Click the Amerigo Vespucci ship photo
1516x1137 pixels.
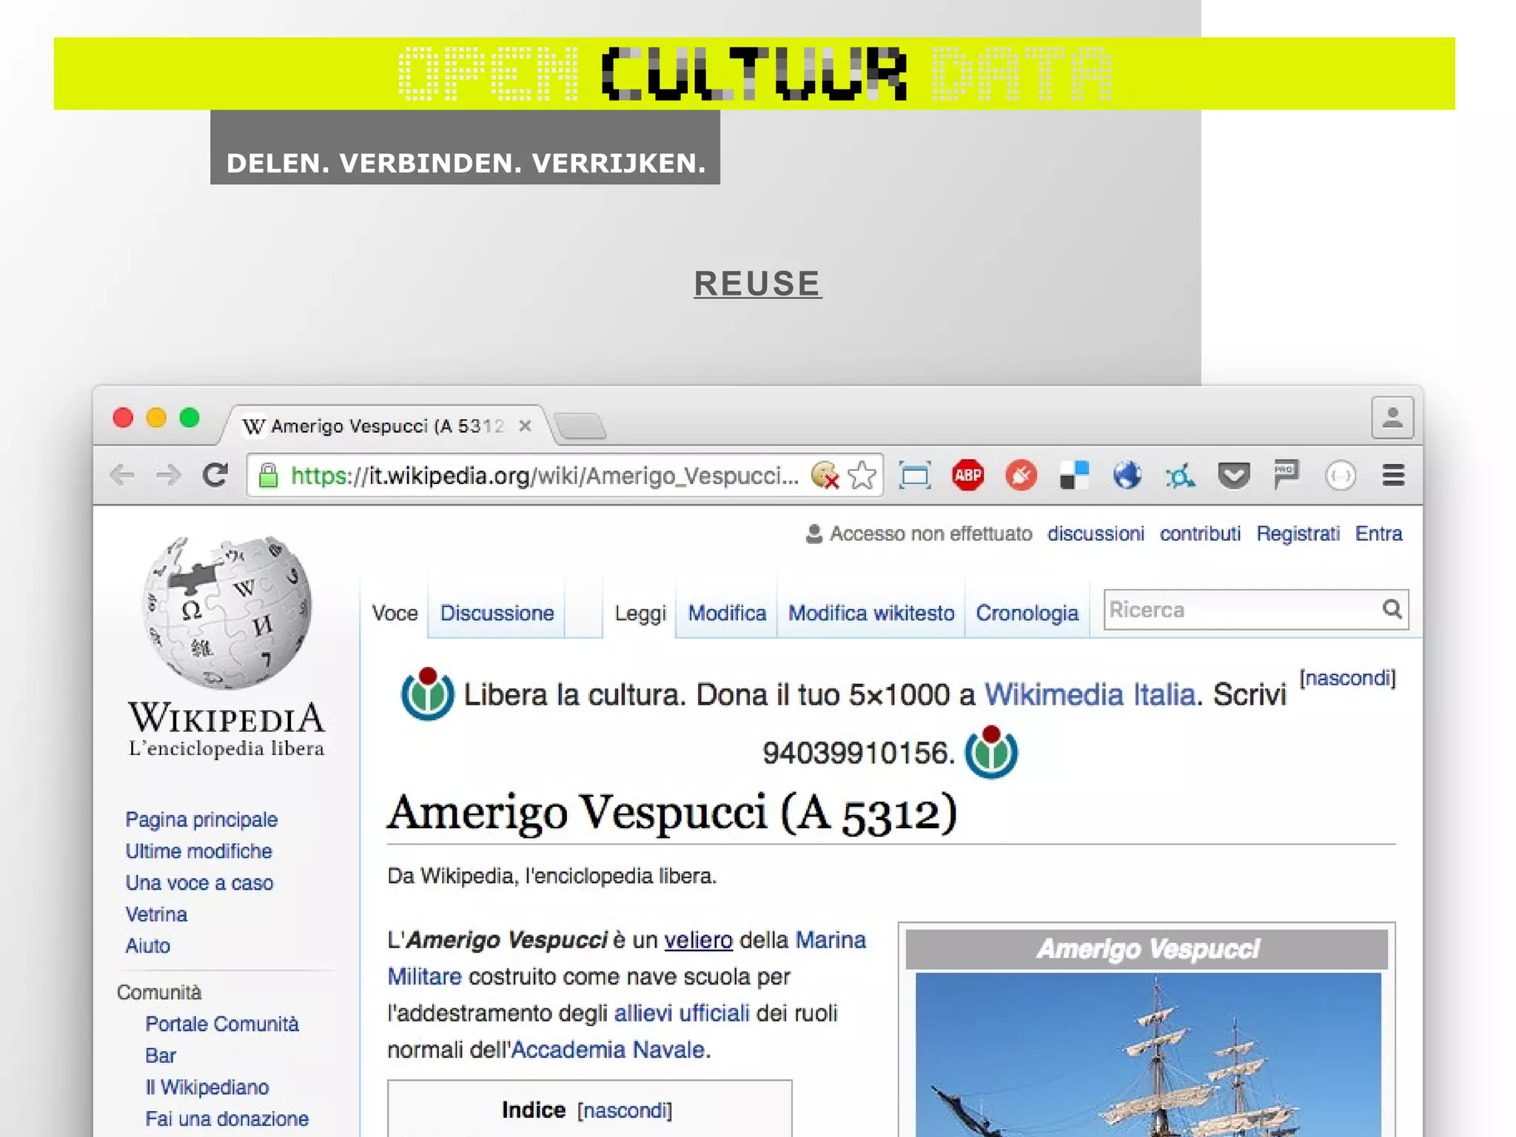pos(1147,1055)
